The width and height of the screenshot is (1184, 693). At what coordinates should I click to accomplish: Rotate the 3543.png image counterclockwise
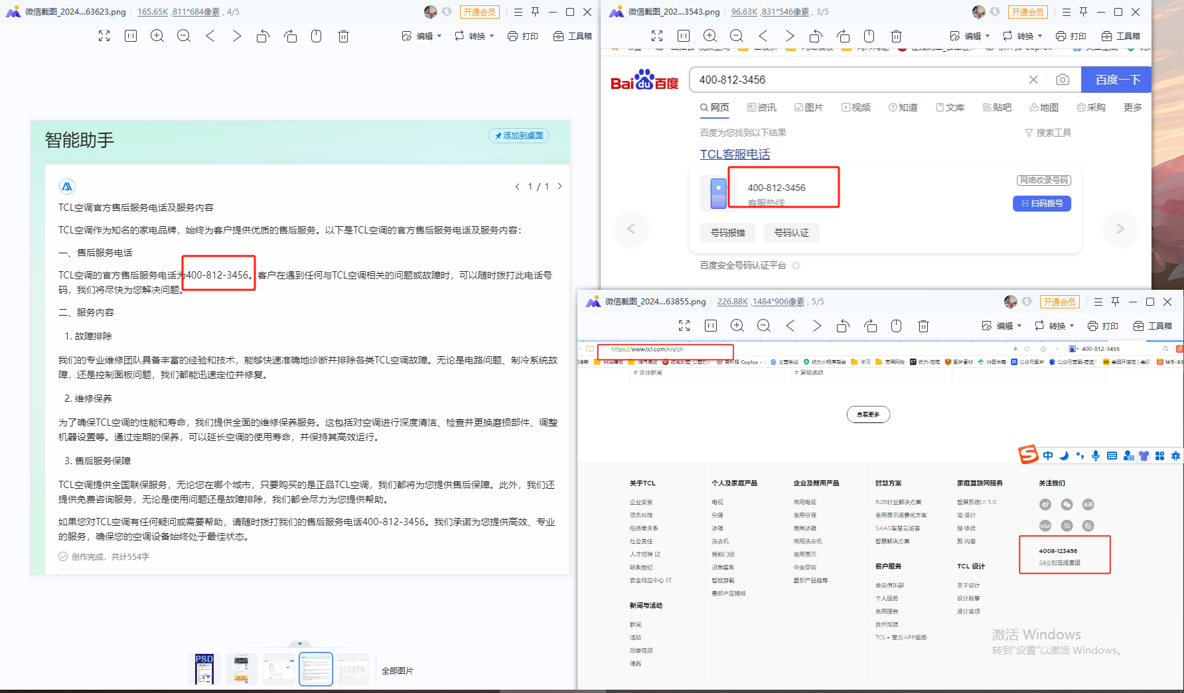coord(816,36)
